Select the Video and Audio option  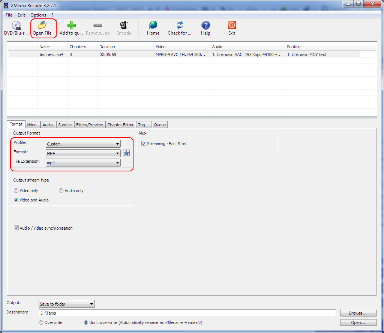[16, 200]
